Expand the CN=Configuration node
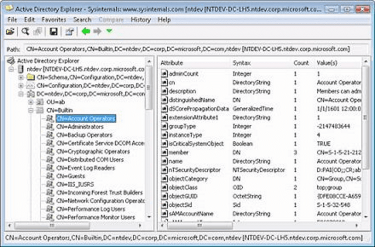The height and width of the screenshot is (247, 375). pos(21,85)
